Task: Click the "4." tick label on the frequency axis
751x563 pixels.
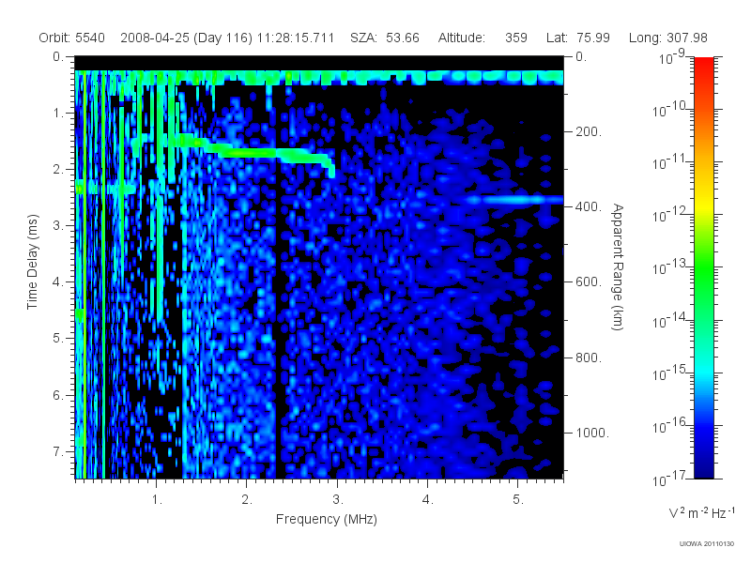Action: click(428, 500)
